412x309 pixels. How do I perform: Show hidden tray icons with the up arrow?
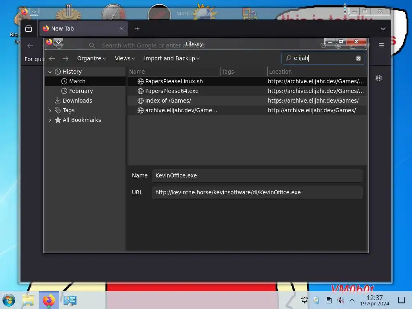tap(352, 300)
